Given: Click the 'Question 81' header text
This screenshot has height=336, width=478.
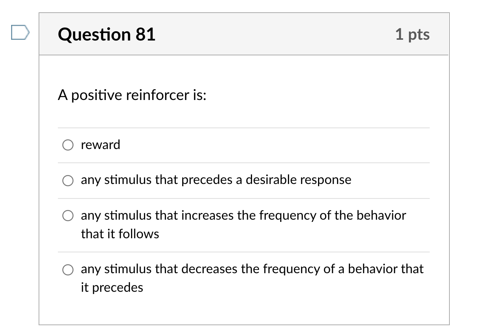Looking at the screenshot, I should [107, 35].
